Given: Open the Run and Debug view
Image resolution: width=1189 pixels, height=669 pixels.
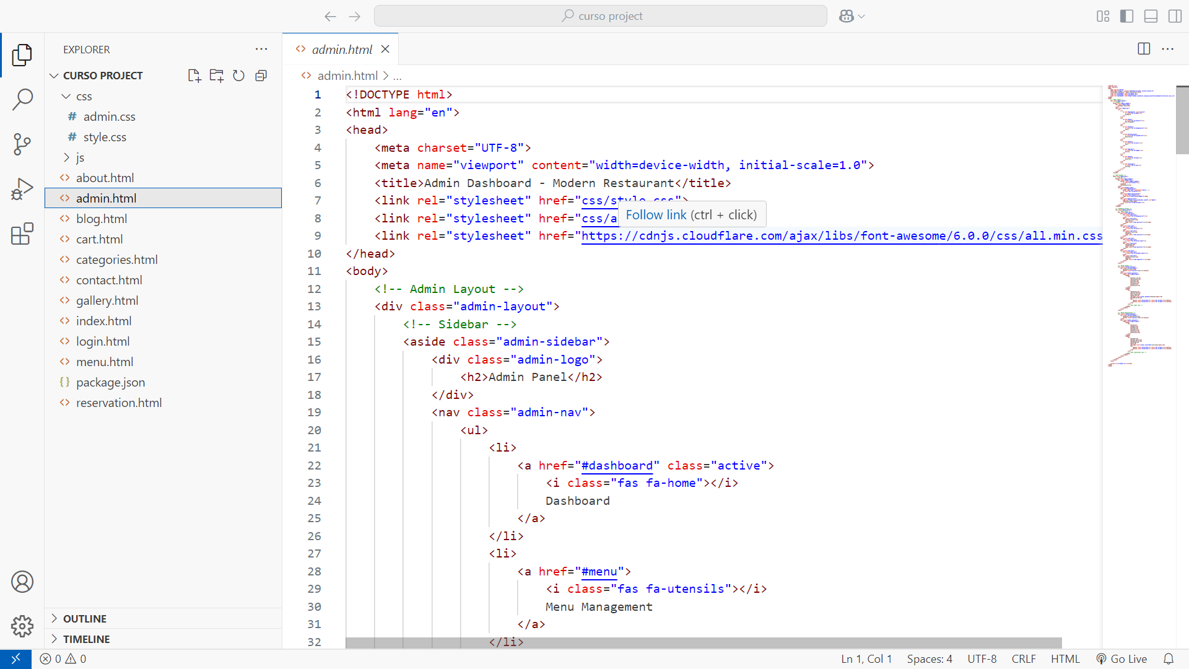Looking at the screenshot, I should coord(22,189).
